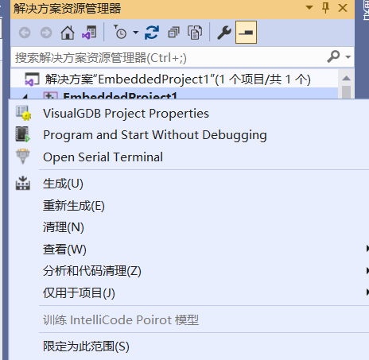
Task: Click the Home icon in Solution Explorer toolbar
Action: (x=68, y=33)
